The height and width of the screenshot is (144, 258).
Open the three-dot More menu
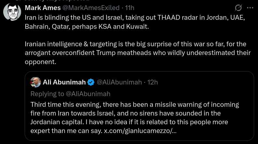point(250,7)
